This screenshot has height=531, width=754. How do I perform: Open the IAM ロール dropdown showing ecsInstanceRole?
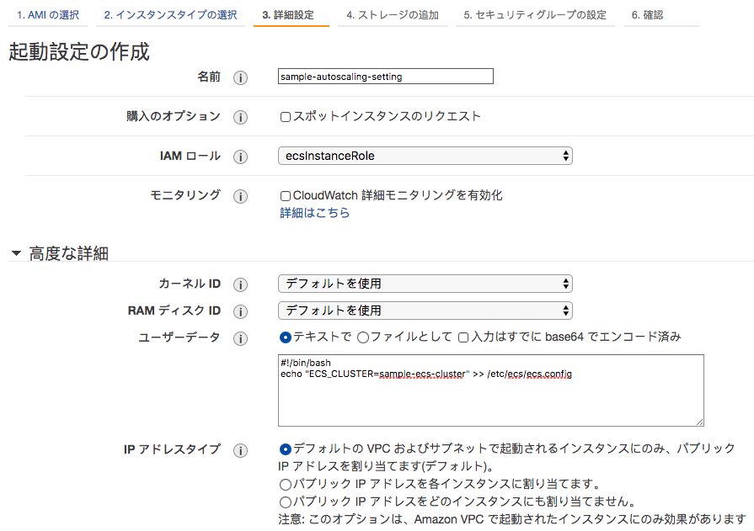click(x=425, y=156)
